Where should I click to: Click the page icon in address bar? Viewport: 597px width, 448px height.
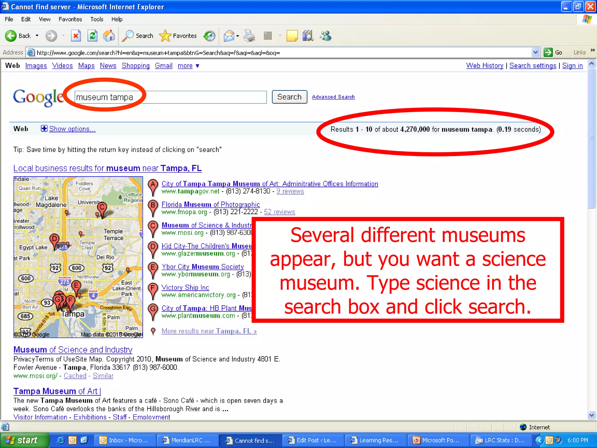click(31, 52)
